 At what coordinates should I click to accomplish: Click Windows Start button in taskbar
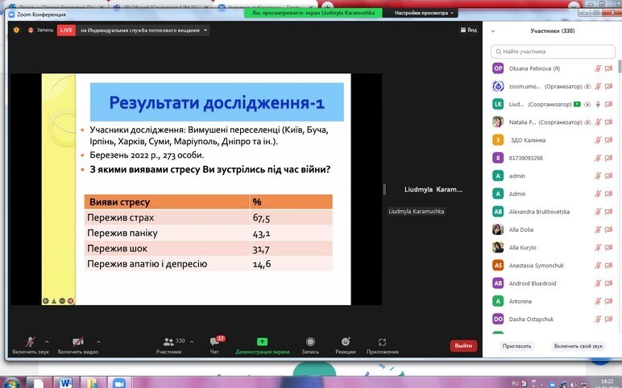(x=10, y=383)
